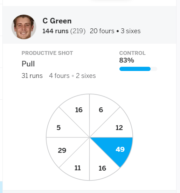Click the 3 sixes stat
This screenshot has width=180, height=193.
pyautogui.click(x=131, y=31)
